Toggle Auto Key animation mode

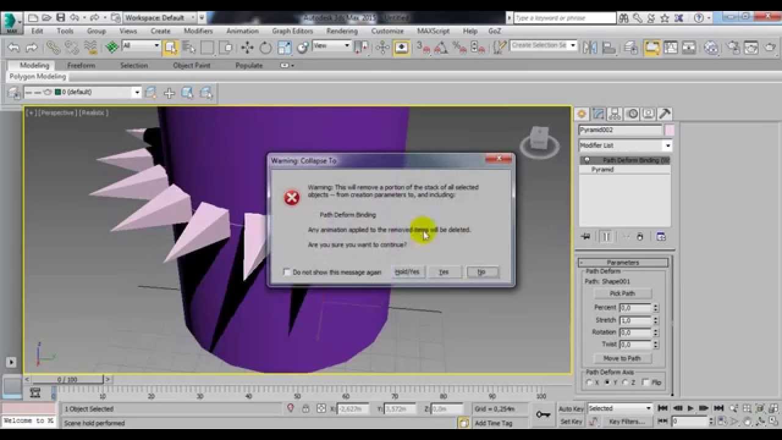pos(571,409)
